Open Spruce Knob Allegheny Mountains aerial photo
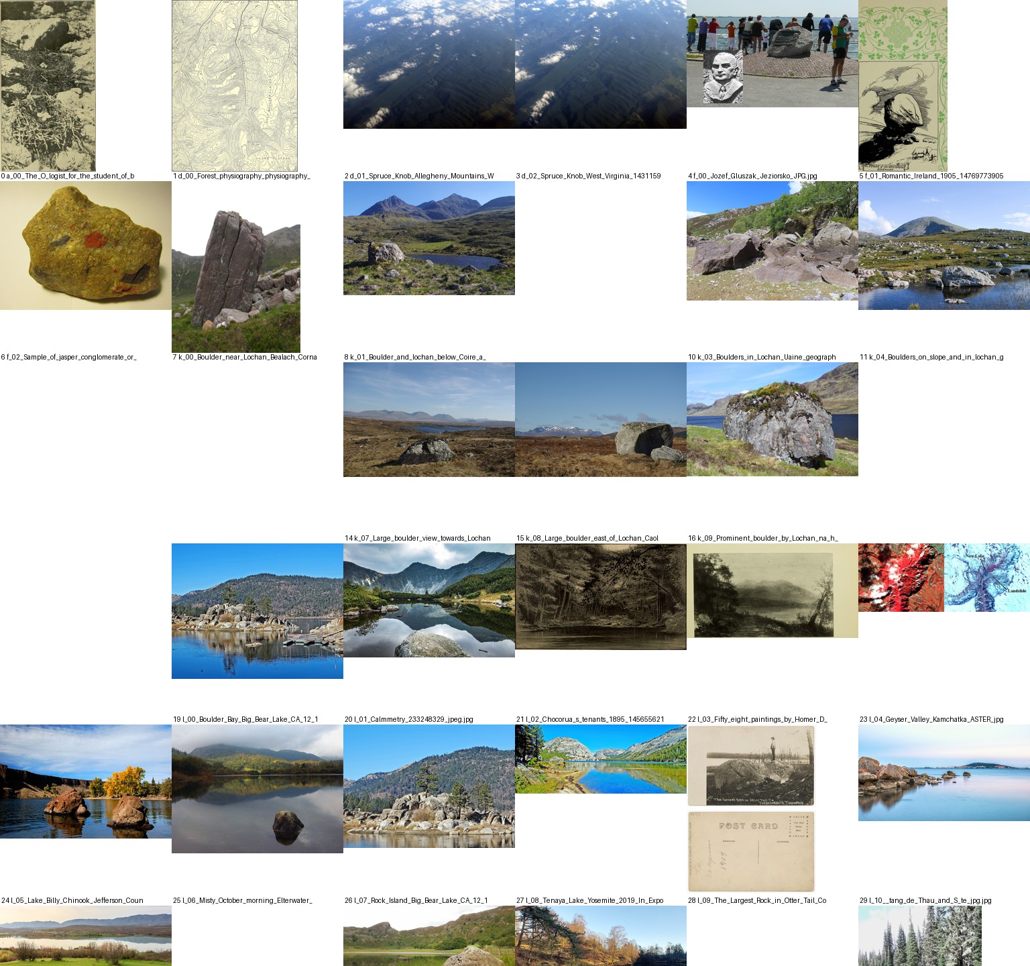Image resolution: width=1030 pixels, height=966 pixels. [429, 64]
